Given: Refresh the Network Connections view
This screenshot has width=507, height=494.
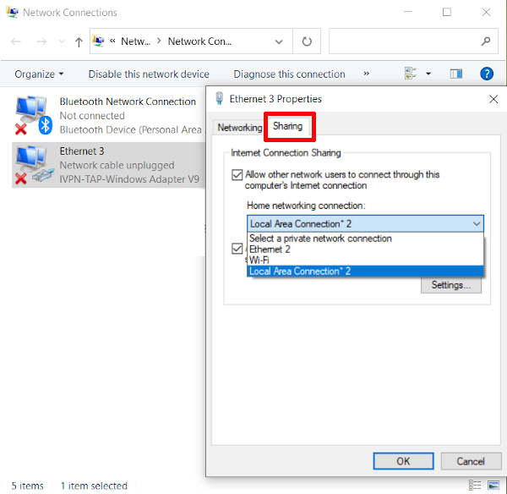Looking at the screenshot, I should point(307,41).
